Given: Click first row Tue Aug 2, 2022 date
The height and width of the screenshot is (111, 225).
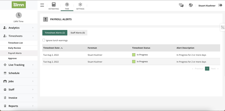Looking at the screenshot, I should click(x=51, y=55).
